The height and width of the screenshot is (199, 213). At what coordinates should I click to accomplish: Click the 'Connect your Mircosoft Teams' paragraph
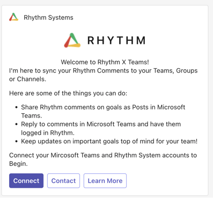point(103,159)
